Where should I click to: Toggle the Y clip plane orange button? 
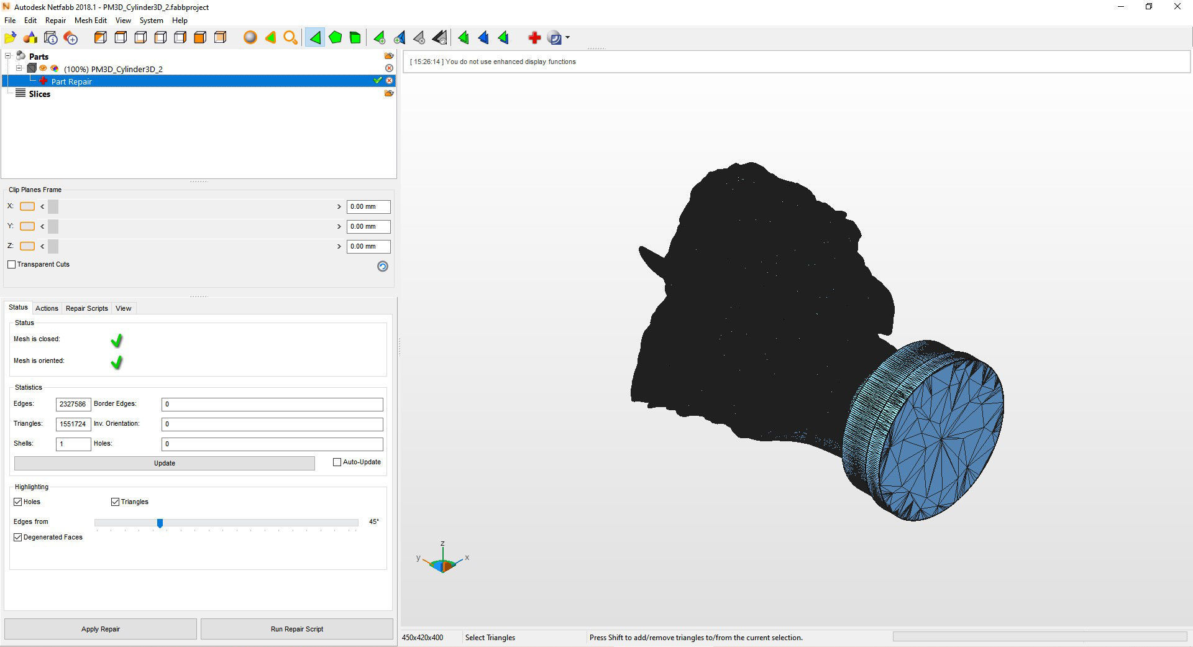coord(27,226)
